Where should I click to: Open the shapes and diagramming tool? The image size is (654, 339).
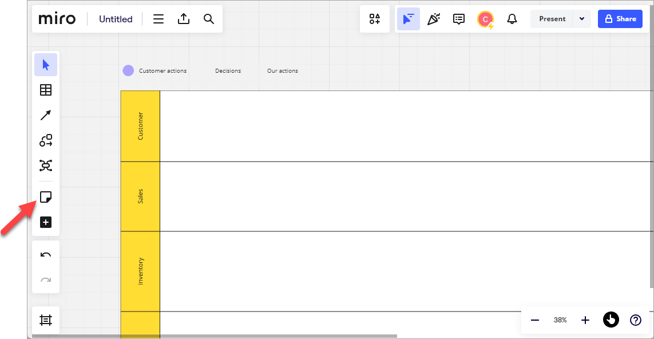pyautogui.click(x=46, y=140)
